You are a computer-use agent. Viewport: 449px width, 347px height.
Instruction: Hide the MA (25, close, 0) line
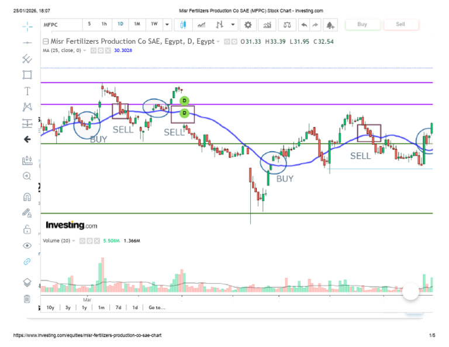point(94,51)
